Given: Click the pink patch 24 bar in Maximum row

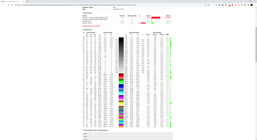Looking at the screenshot, I should point(143,23).
